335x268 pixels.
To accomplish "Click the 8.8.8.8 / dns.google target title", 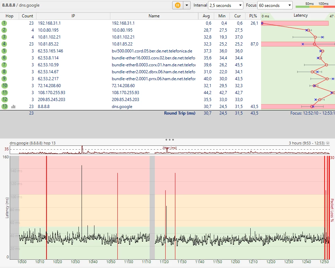I will tap(21, 5).
